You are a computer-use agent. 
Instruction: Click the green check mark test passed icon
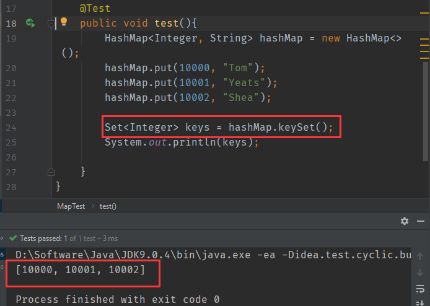pyautogui.click(x=13, y=238)
